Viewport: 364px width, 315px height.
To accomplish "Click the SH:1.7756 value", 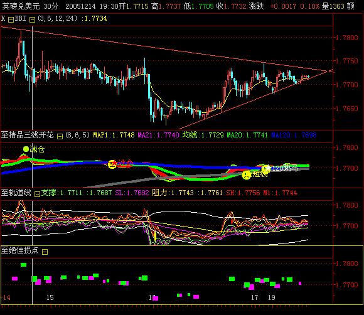I will 244,193.
